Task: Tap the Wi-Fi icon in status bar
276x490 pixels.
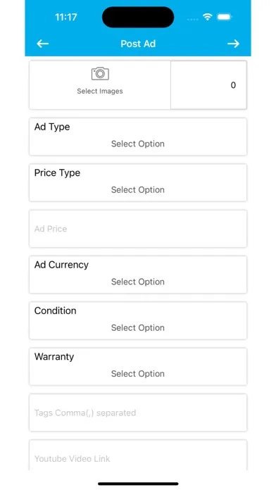Action: click(207, 17)
